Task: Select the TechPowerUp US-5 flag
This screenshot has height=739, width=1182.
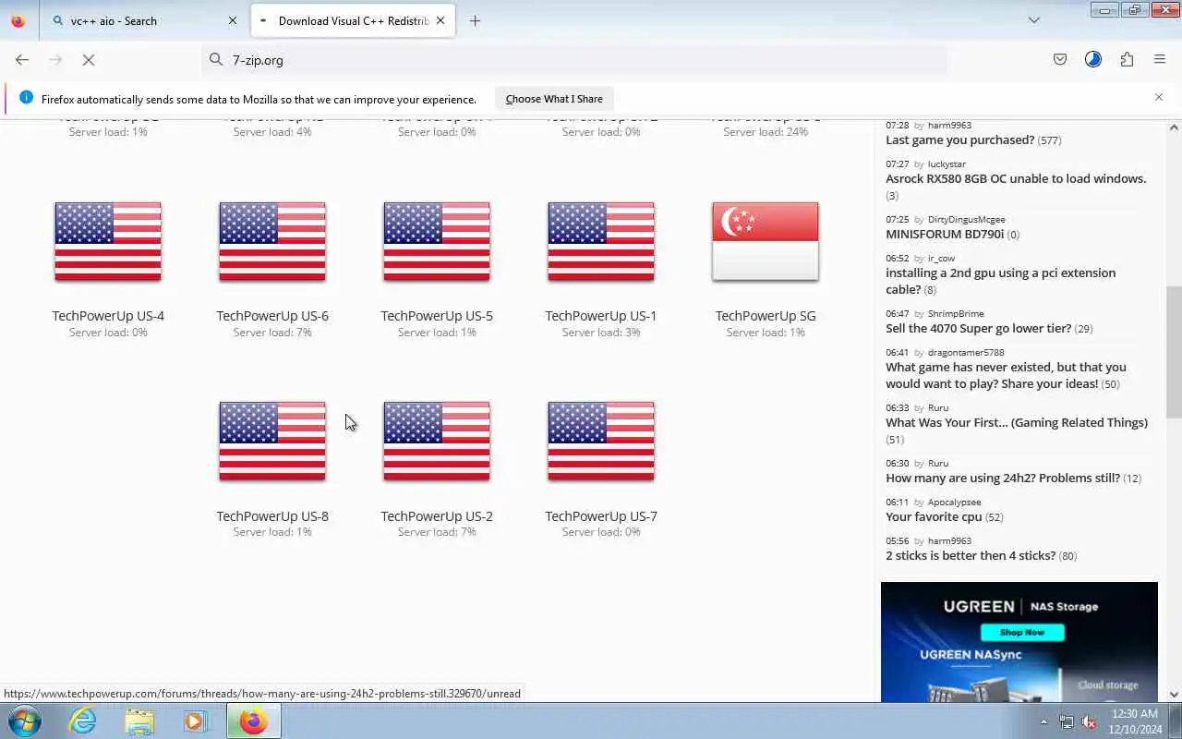Action: click(437, 241)
